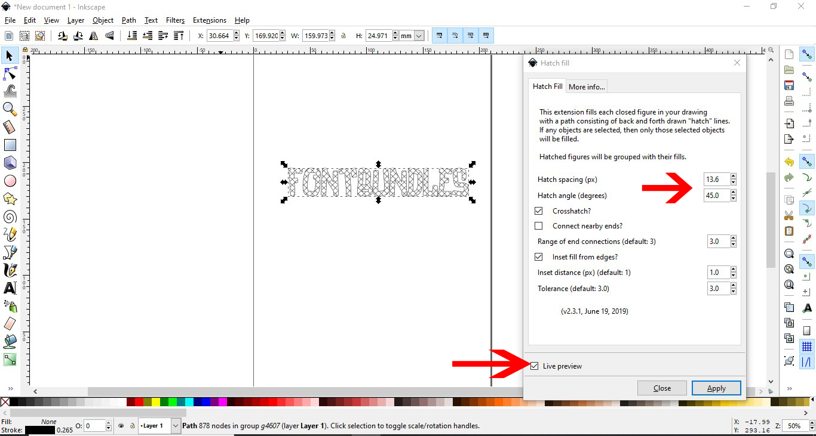Click Cut scissors icon

click(x=789, y=215)
